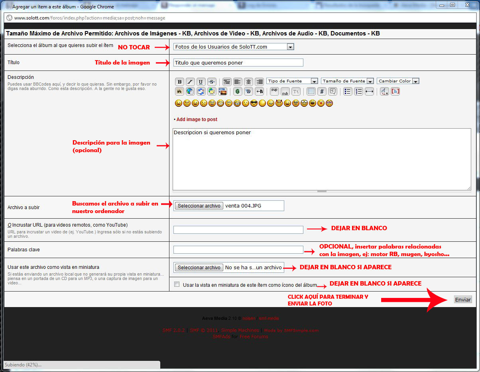
Task: Maximize the Chrome popup window
Action: coord(452,5)
